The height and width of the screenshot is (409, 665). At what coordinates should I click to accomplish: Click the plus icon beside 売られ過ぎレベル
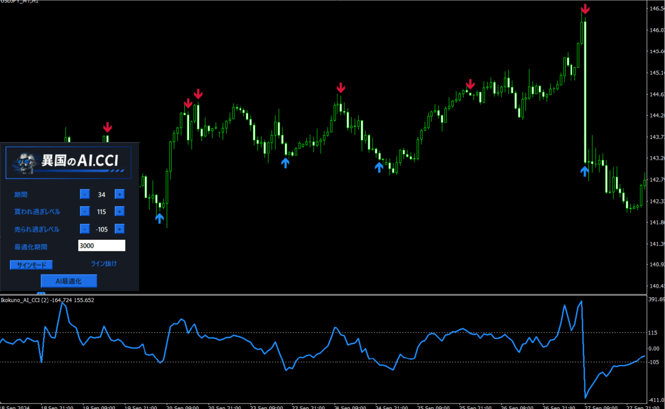[x=119, y=229]
